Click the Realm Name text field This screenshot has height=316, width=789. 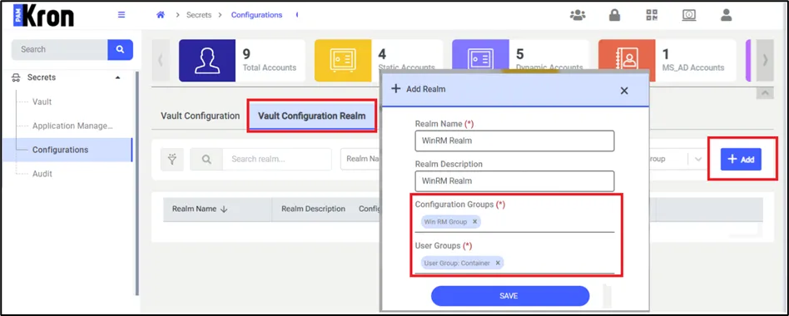tap(514, 141)
